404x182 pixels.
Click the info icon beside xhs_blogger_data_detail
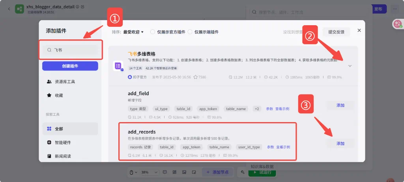pyautogui.click(x=77, y=7)
